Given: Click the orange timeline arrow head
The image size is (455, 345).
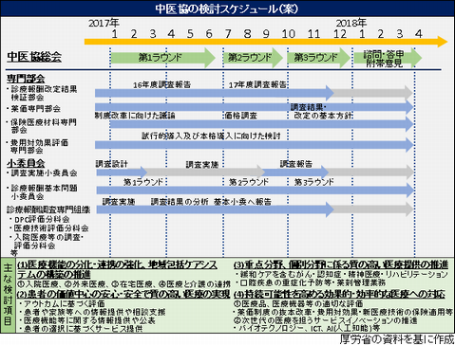Looking at the screenshot, I should [443, 42].
